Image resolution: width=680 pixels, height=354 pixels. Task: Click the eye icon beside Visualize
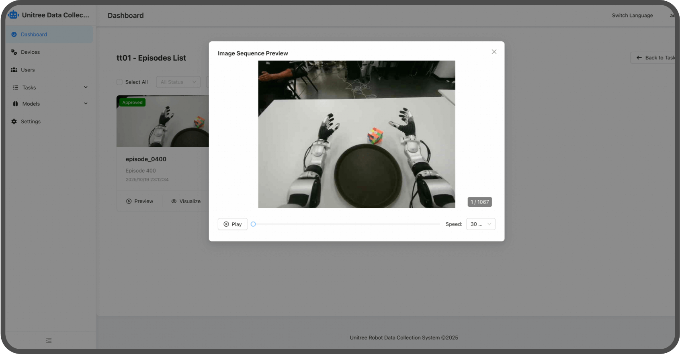click(x=174, y=201)
